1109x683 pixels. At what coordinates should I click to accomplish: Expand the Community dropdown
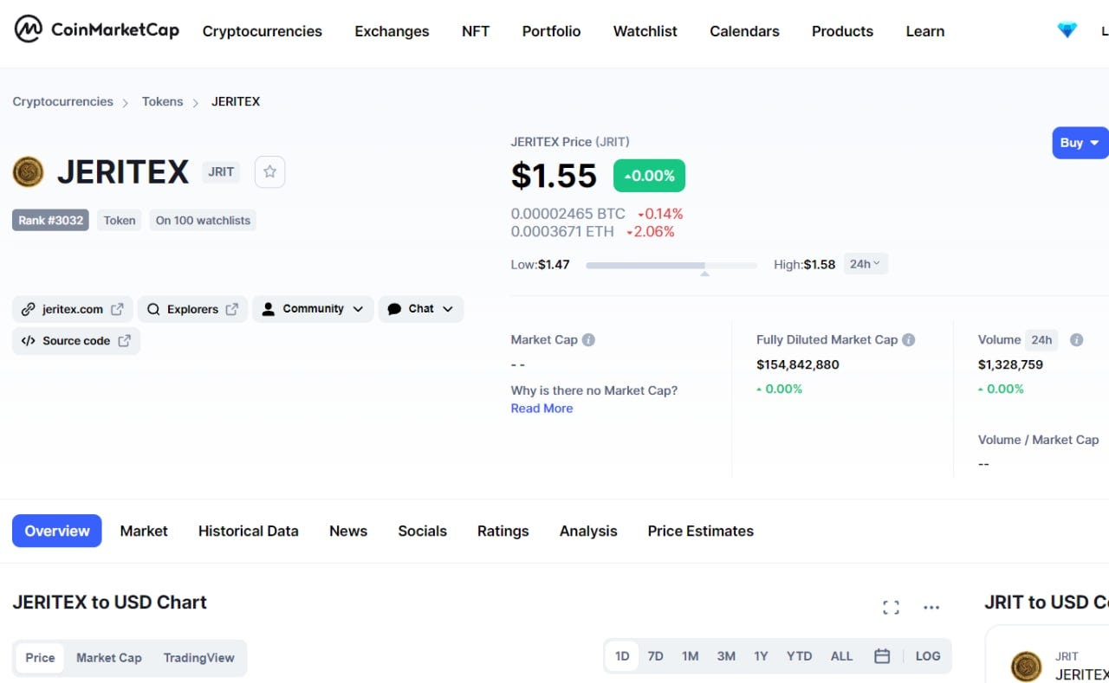(313, 309)
